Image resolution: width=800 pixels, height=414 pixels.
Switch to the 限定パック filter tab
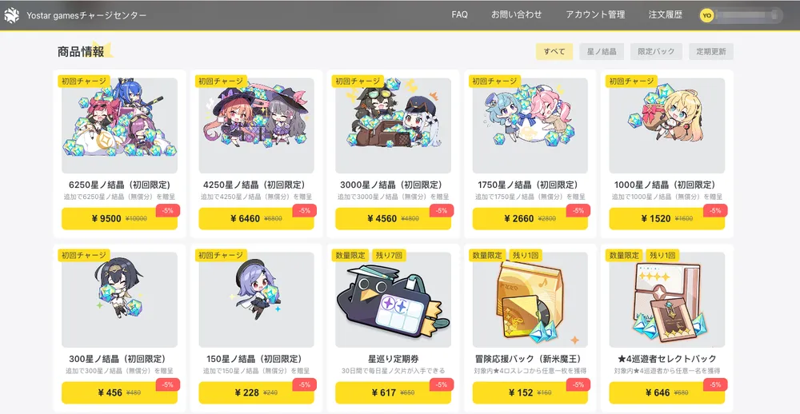pos(656,51)
